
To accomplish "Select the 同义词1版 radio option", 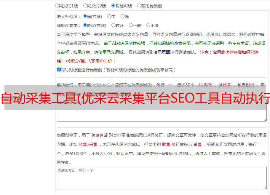I will point(57,6).
